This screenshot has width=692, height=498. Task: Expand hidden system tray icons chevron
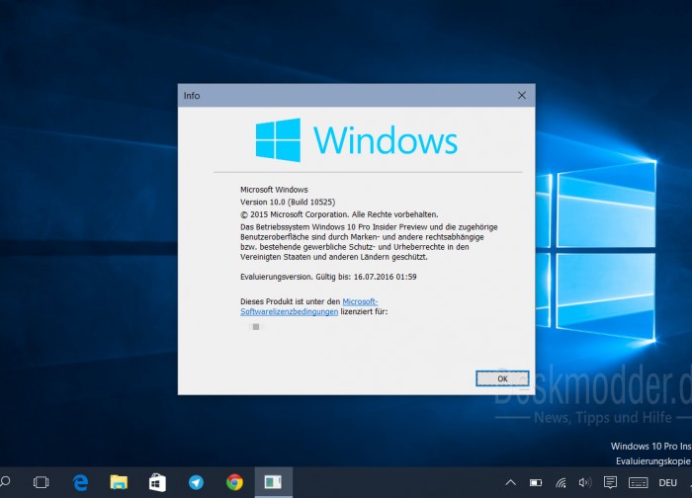click(x=511, y=482)
